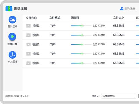Click the 清晰度 column header
Viewport: 139px width, 104px height.
click(x=75, y=18)
